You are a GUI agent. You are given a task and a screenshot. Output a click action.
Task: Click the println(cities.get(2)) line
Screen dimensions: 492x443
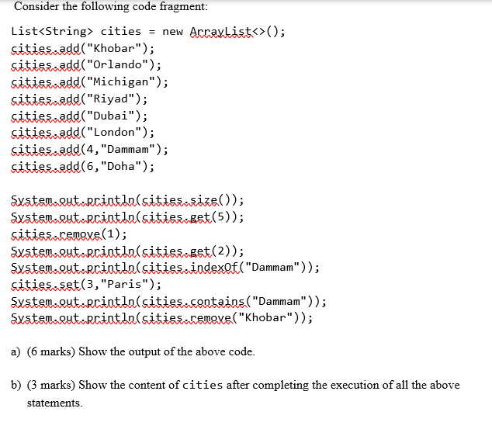pos(127,251)
